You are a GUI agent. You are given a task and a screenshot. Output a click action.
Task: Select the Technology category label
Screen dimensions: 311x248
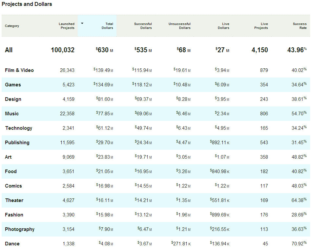pos(19,128)
